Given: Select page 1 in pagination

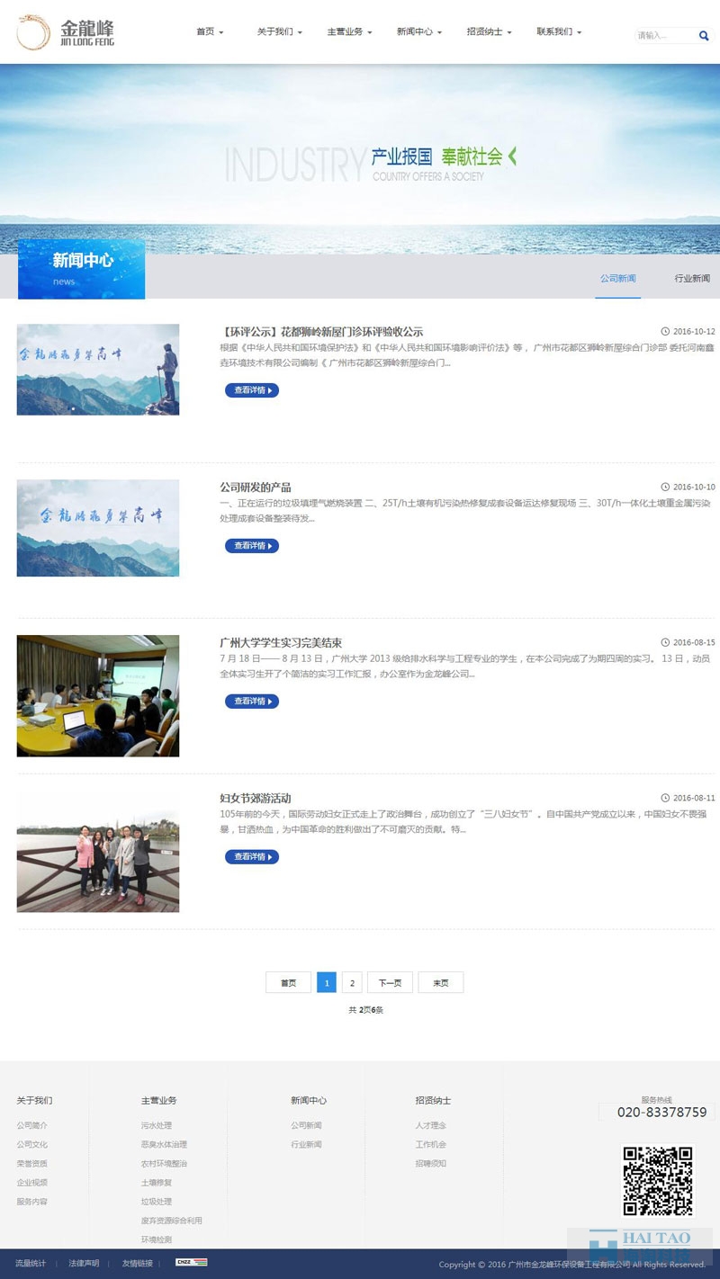Looking at the screenshot, I should [327, 983].
